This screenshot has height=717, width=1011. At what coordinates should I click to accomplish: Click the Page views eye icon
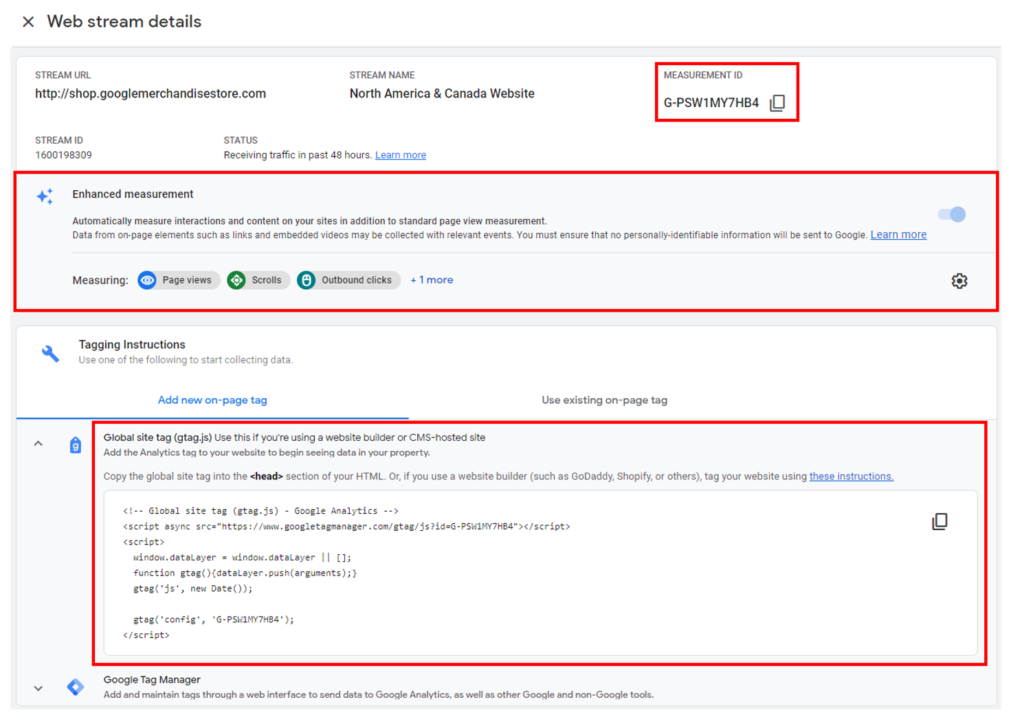(147, 280)
